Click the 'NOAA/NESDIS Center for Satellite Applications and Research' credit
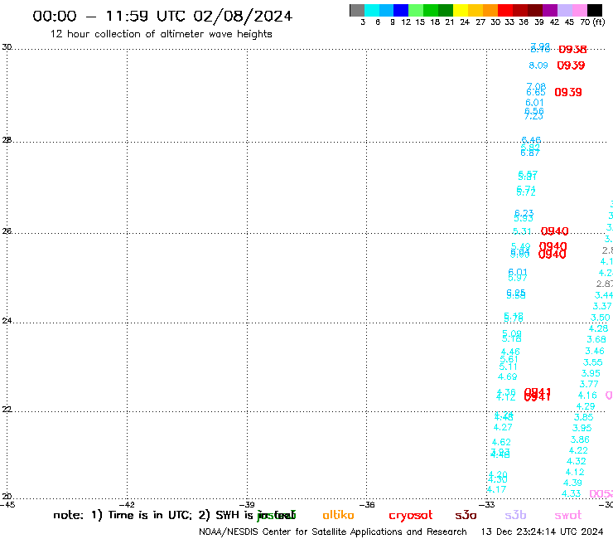The height and width of the screenshot is (539, 613). (333, 532)
